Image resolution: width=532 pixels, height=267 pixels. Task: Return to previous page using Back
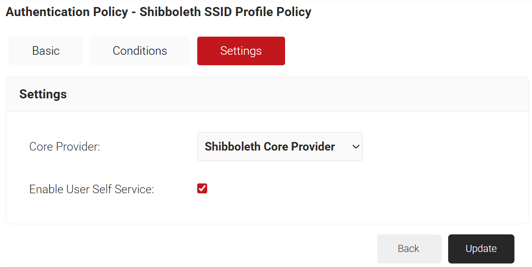pos(409,248)
